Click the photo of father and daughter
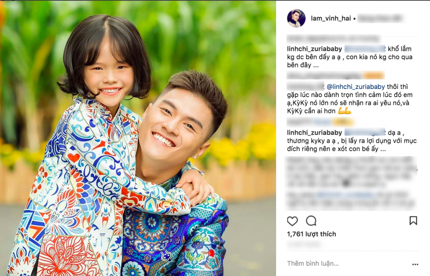This screenshot has height=276, width=430. pos(138,138)
